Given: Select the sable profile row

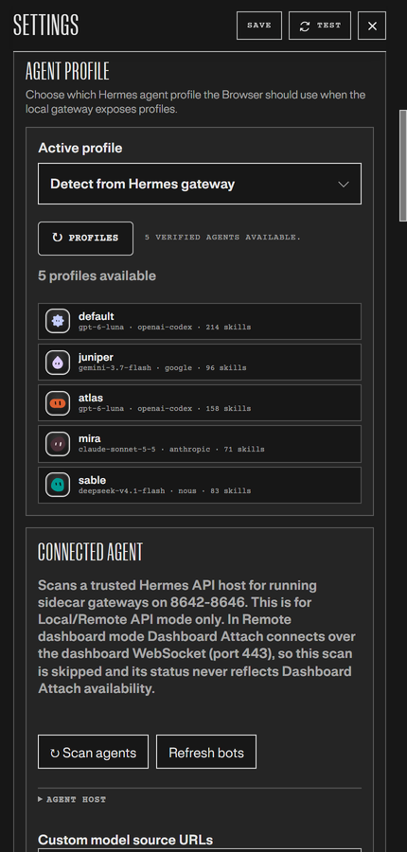Looking at the screenshot, I should 200,485.
